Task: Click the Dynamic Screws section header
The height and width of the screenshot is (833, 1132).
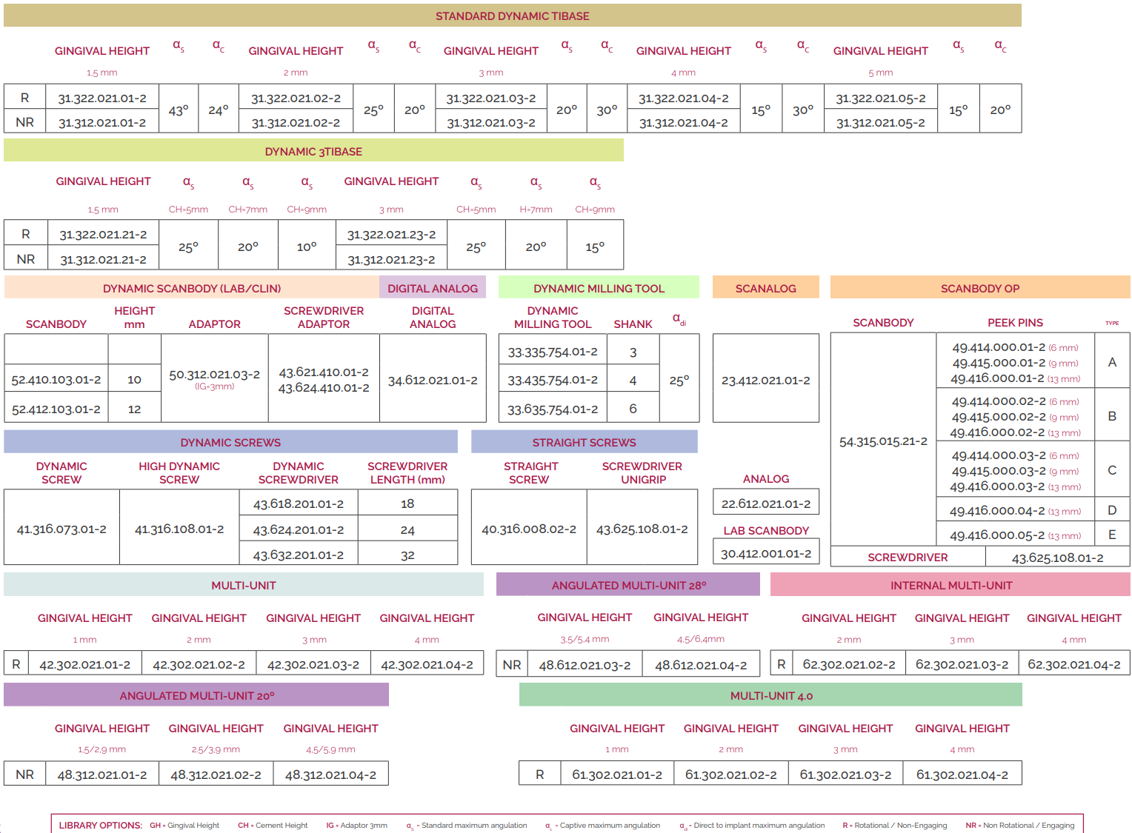Action: click(x=230, y=442)
